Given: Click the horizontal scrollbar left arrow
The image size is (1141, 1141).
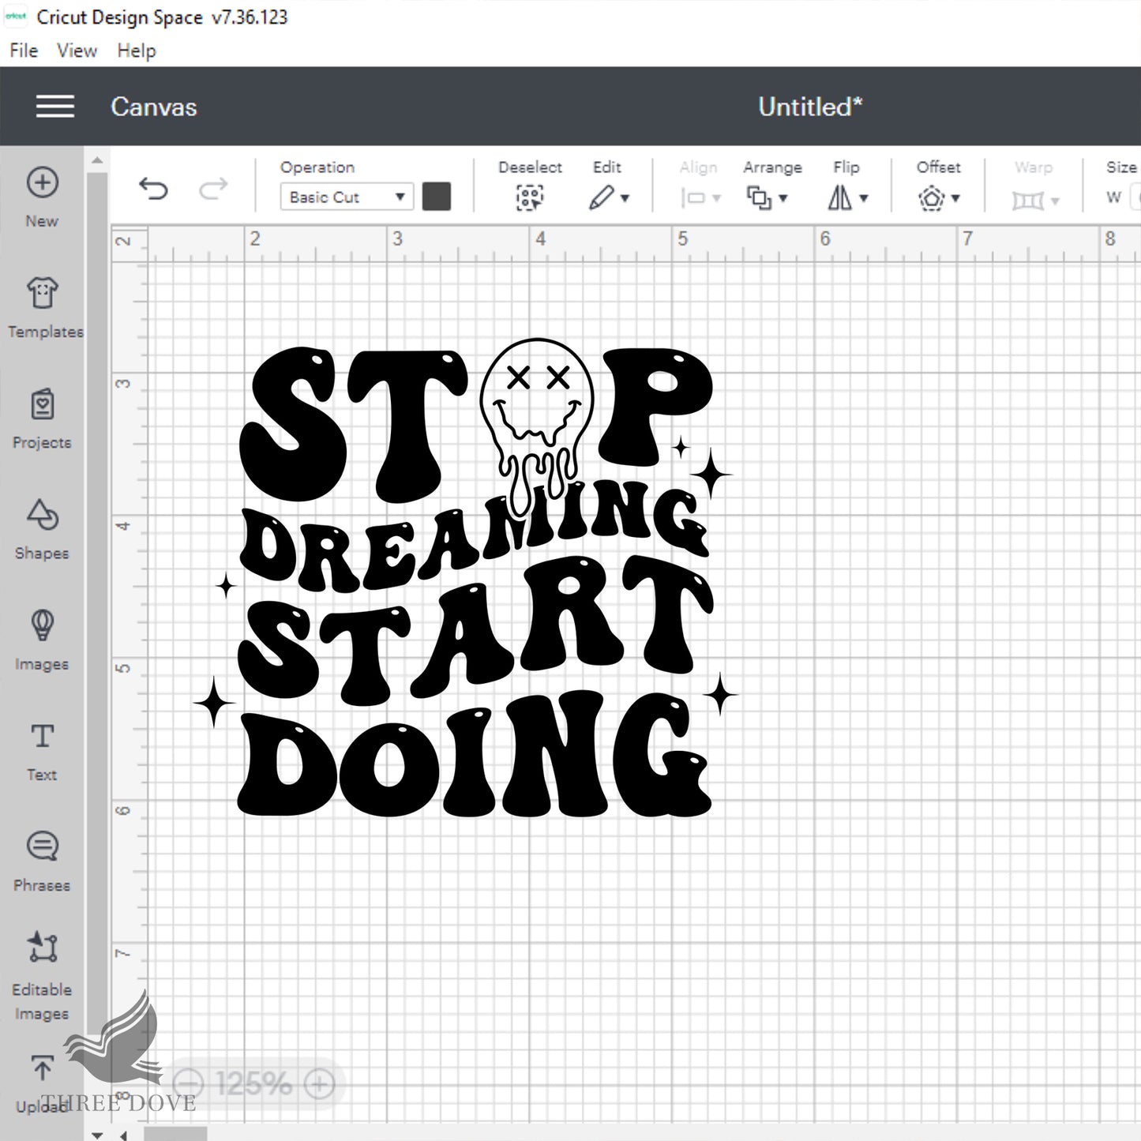Looking at the screenshot, I should (124, 1135).
